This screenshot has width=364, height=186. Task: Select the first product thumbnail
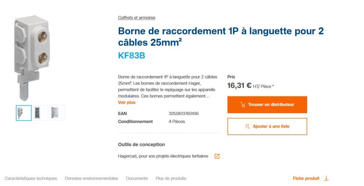(24, 113)
